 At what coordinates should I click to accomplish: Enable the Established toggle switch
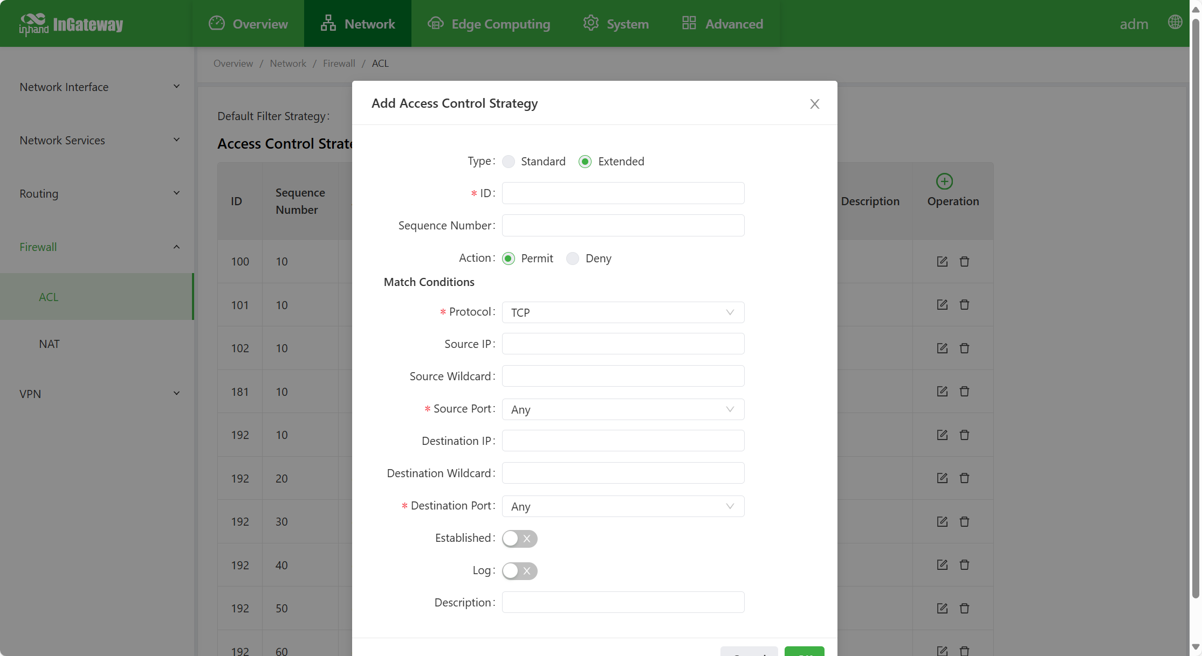[519, 539]
